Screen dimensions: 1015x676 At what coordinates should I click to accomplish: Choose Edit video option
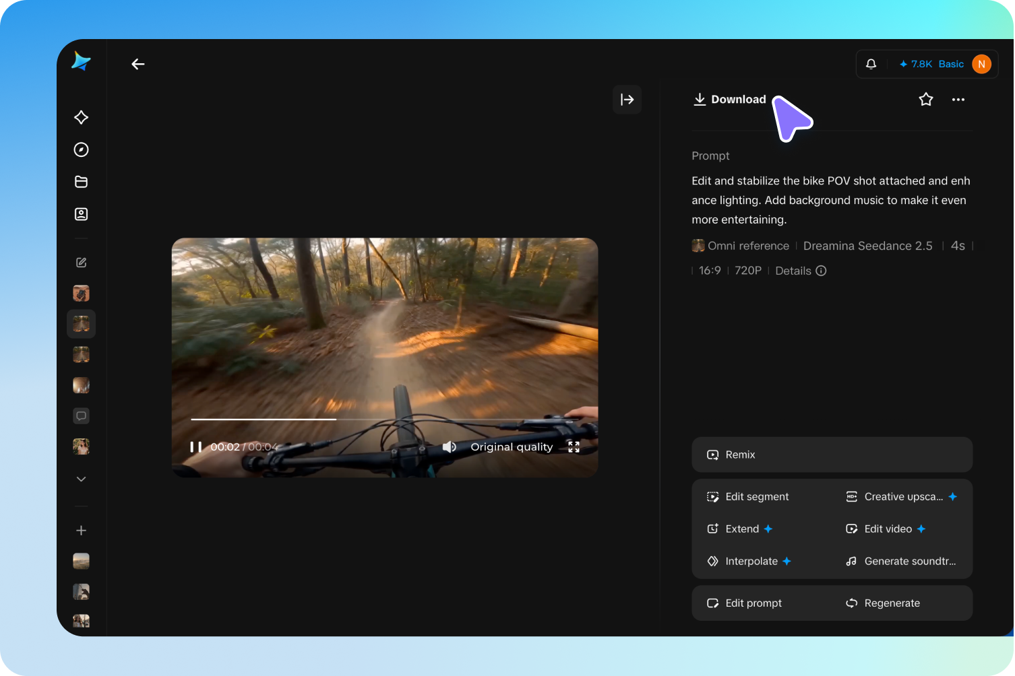point(886,529)
